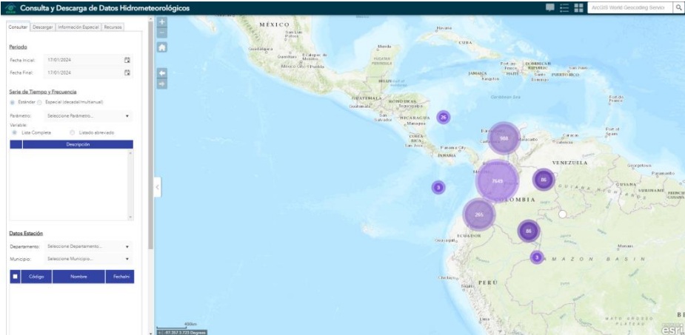Click the small white station point marker
The width and height of the screenshot is (685, 335).
(x=563, y=214)
